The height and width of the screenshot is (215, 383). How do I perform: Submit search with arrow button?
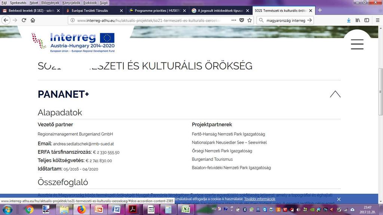(x=309, y=20)
